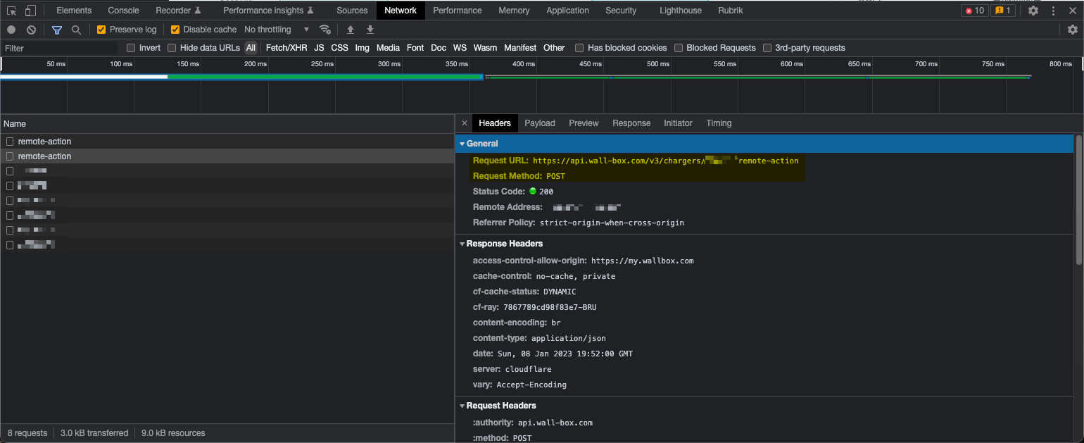Open DevTools settings gear in top bar

[x=1033, y=11]
